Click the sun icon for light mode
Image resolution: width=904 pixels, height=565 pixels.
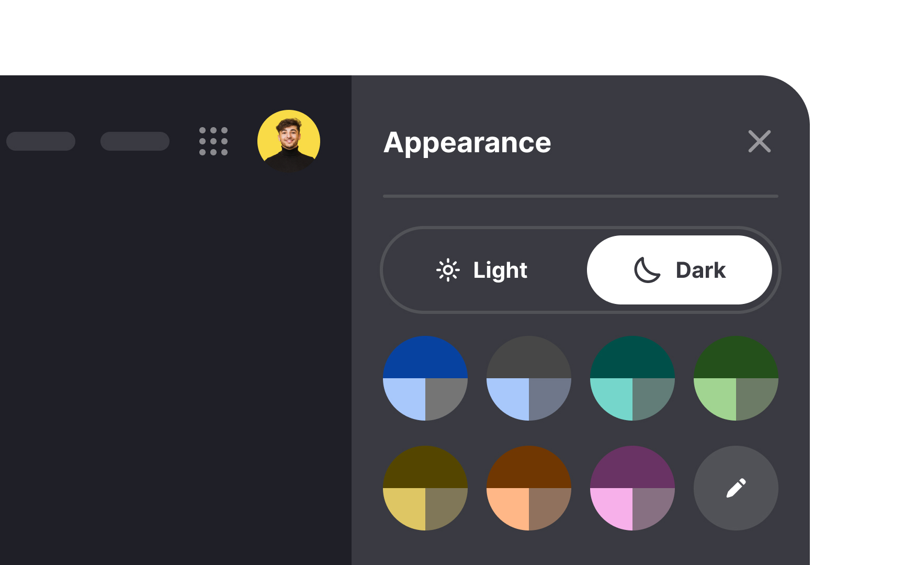click(448, 270)
